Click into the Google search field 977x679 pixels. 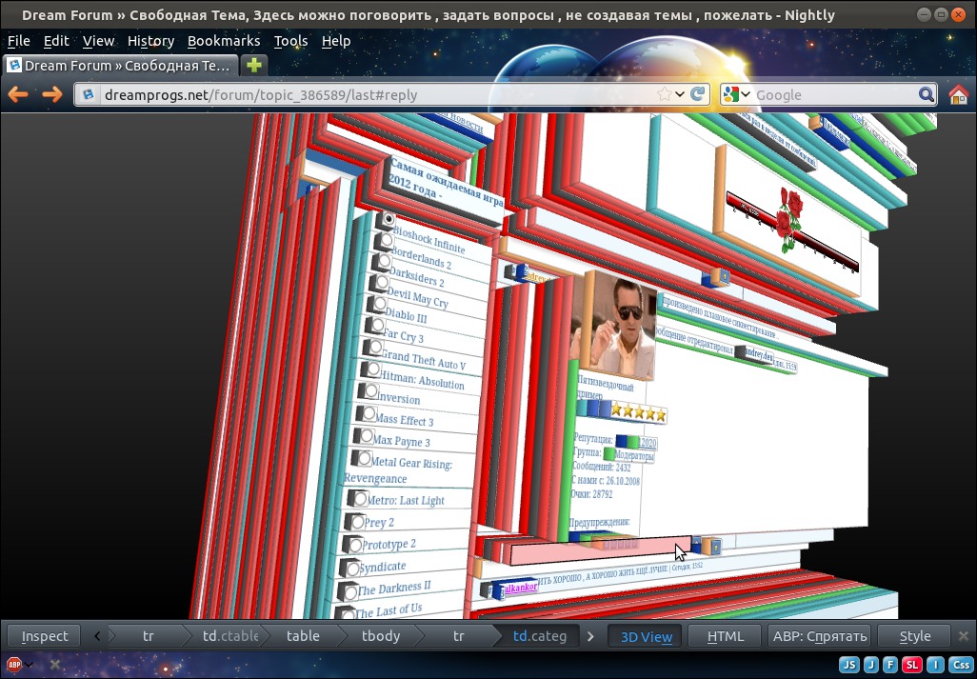(x=834, y=94)
